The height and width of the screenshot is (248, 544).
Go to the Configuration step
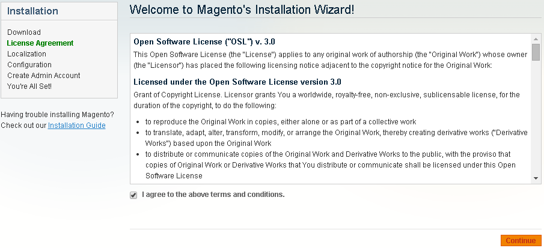click(x=29, y=65)
